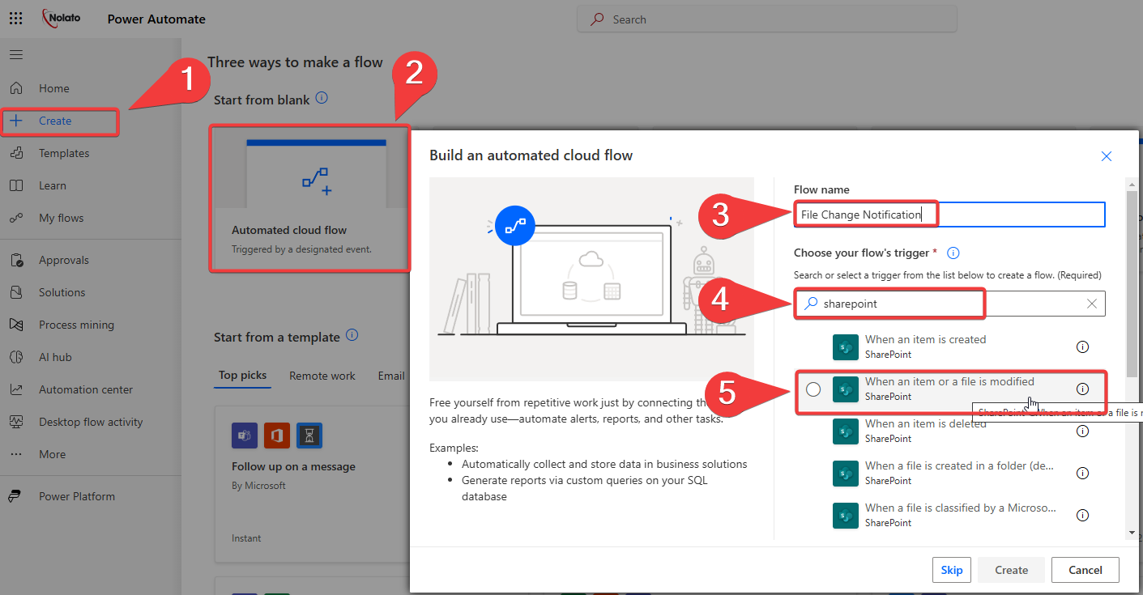The height and width of the screenshot is (595, 1143).
Task: Open Learn in the sidebar
Action: [53, 185]
